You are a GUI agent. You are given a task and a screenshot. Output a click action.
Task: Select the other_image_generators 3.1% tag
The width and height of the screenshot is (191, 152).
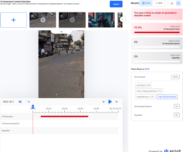pyautogui.click(x=149, y=91)
